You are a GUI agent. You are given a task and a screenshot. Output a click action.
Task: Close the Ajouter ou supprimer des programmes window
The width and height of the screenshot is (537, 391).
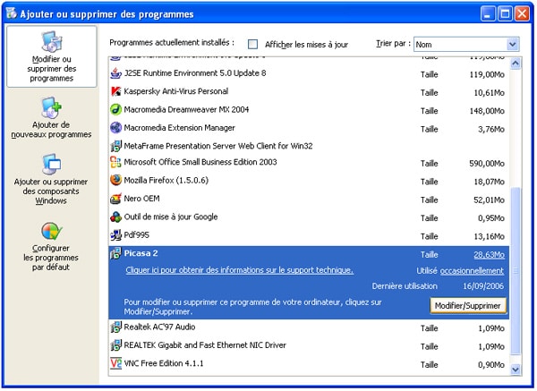pos(522,14)
